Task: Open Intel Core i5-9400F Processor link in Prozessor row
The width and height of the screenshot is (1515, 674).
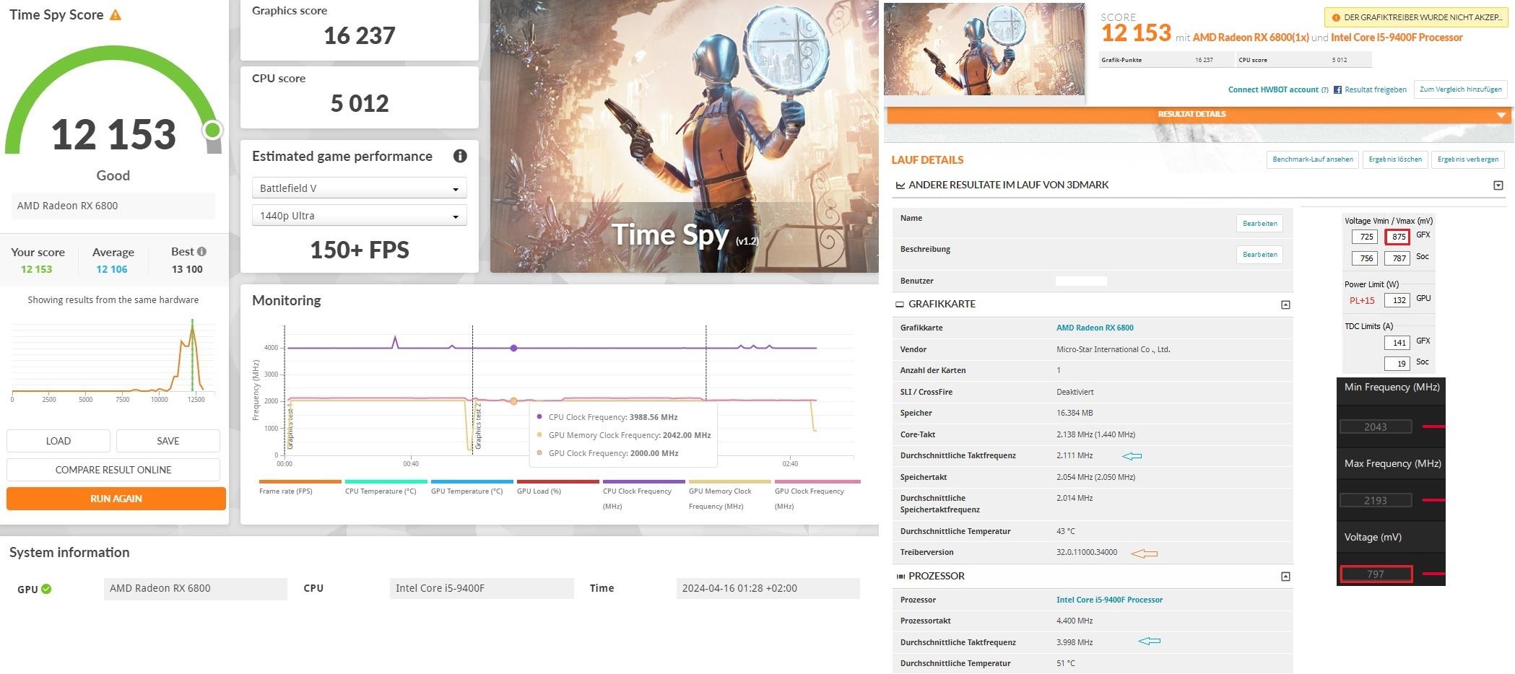Action: [x=1109, y=600]
